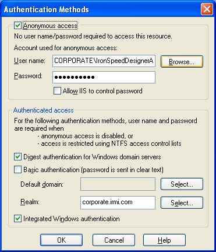The image size is (216, 252).
Task: Click the Realm field containing corporate.irmi.com
Action: (118, 202)
